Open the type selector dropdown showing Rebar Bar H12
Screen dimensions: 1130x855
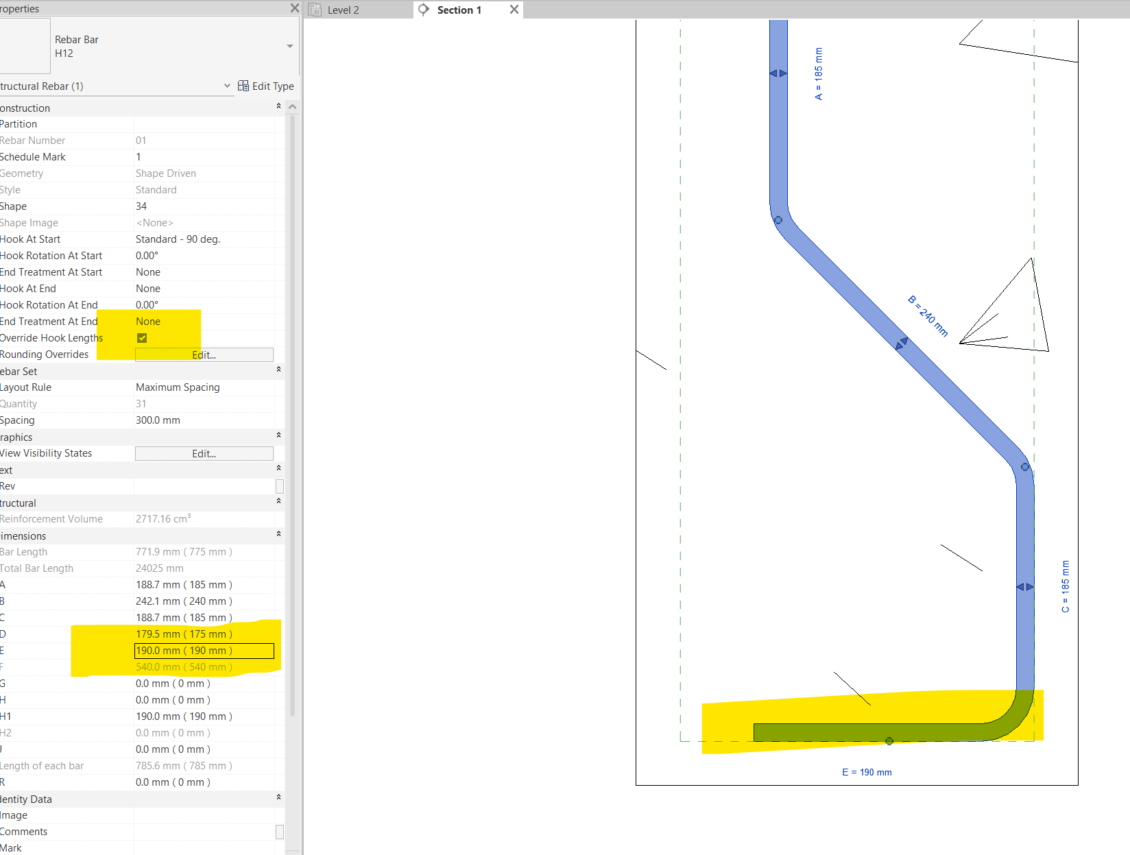point(290,46)
